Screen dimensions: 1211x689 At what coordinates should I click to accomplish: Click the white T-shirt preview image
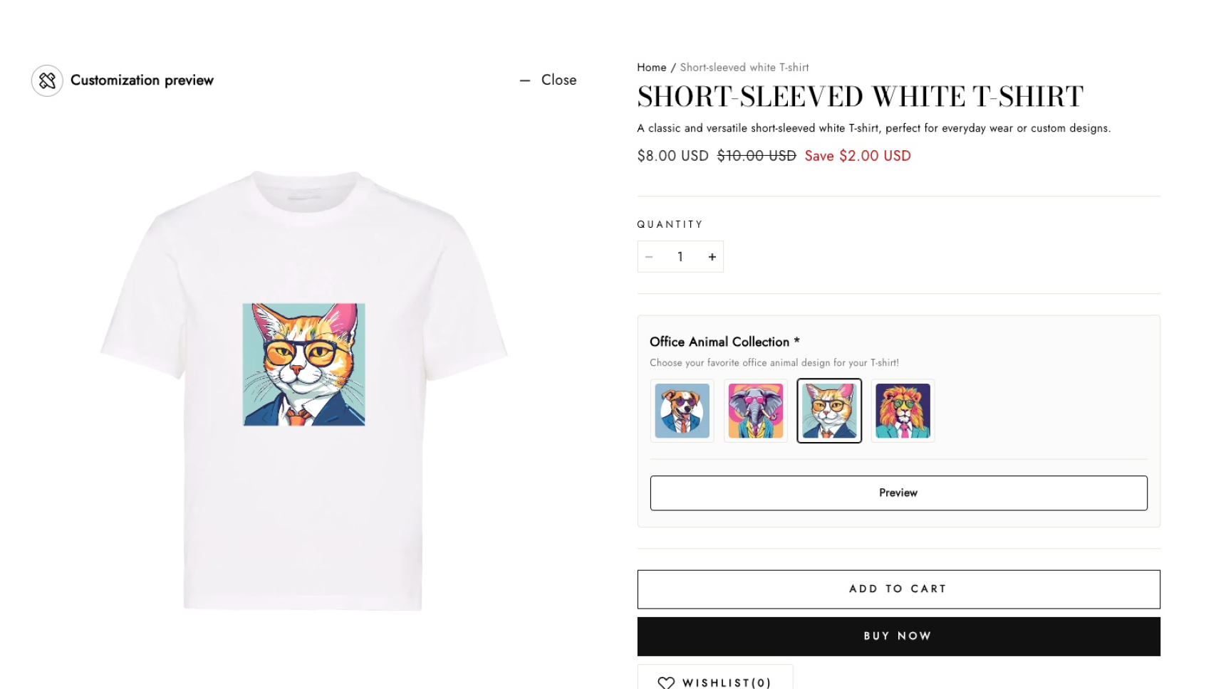(x=303, y=512)
